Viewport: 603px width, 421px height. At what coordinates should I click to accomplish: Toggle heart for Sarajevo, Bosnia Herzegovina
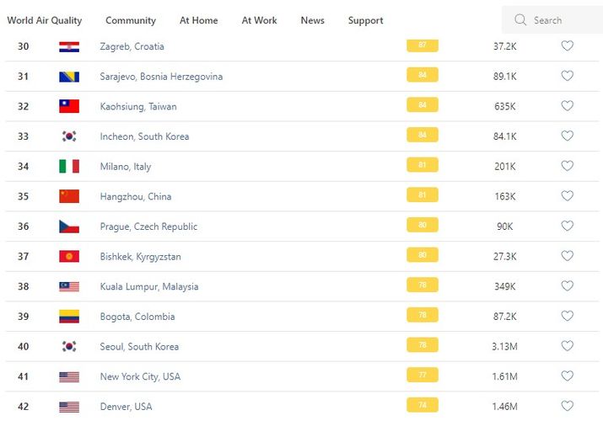tap(567, 76)
